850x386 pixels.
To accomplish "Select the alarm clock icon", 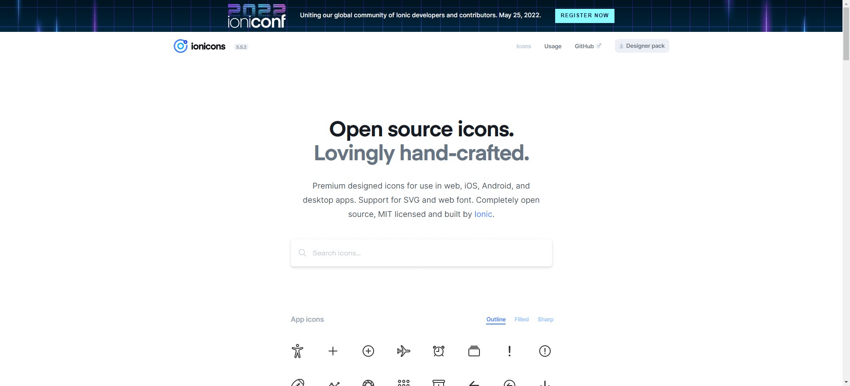I will click(439, 351).
